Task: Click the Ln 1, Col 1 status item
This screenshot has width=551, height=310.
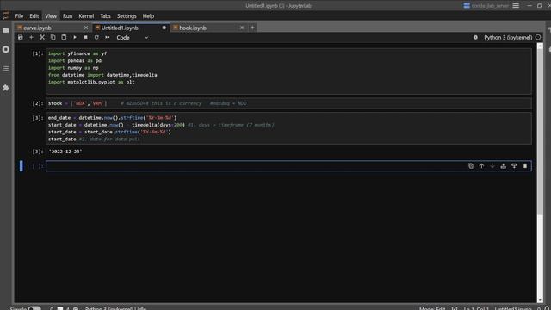Action: (476, 308)
